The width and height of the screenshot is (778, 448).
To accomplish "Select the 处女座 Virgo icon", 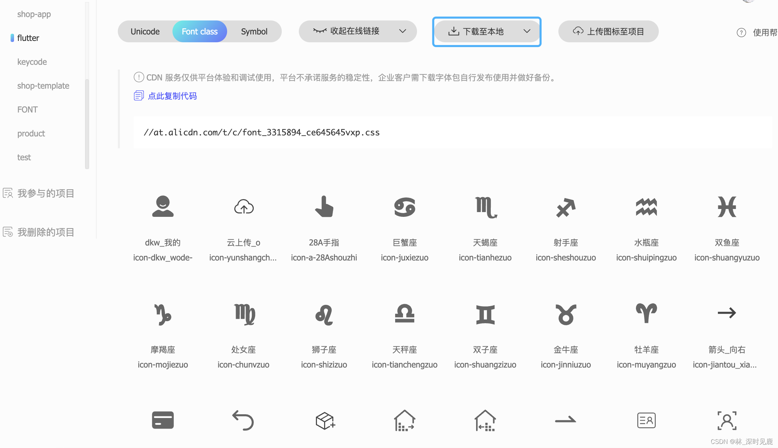I will click(x=245, y=314).
